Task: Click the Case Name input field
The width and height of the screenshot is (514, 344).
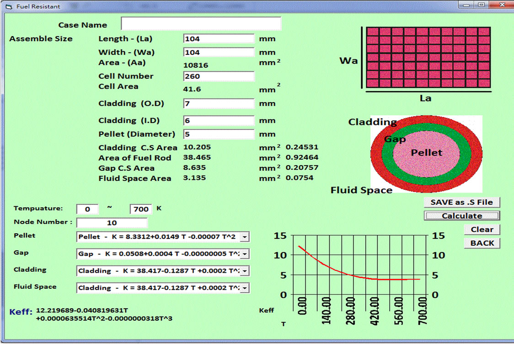Action: point(201,24)
